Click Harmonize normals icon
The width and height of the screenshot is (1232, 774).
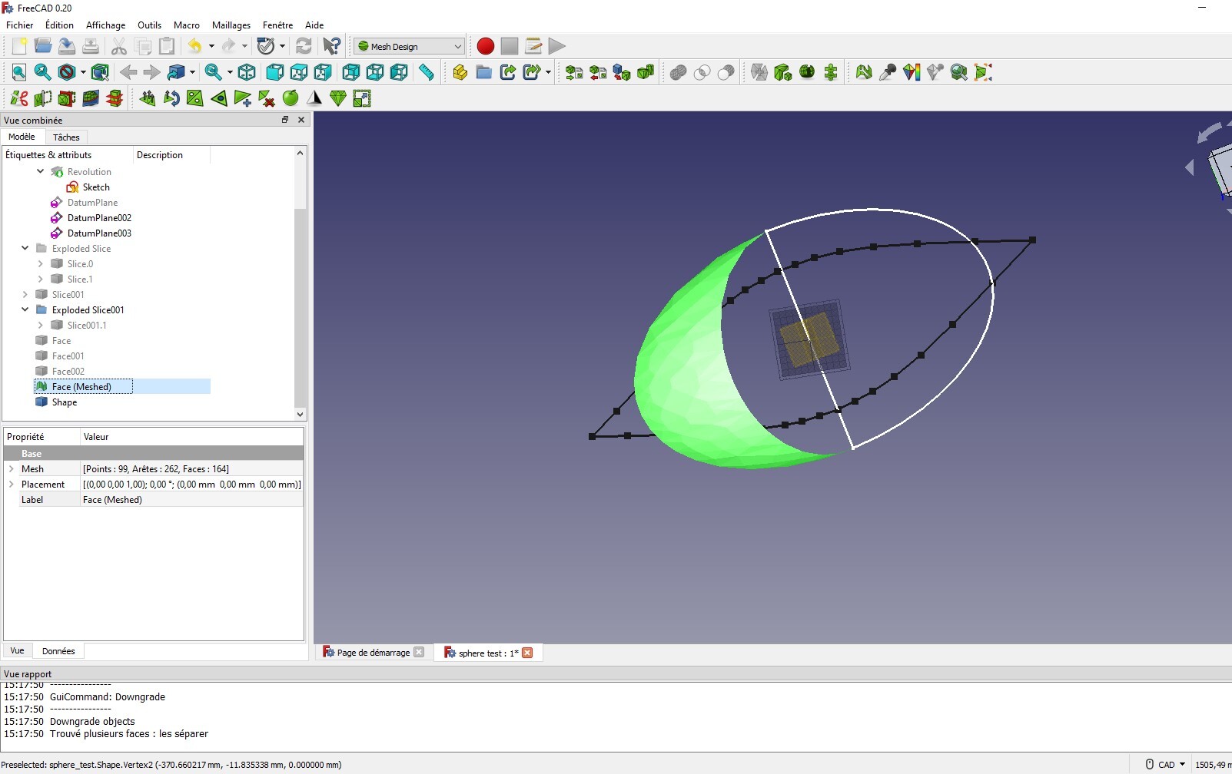[x=148, y=98]
